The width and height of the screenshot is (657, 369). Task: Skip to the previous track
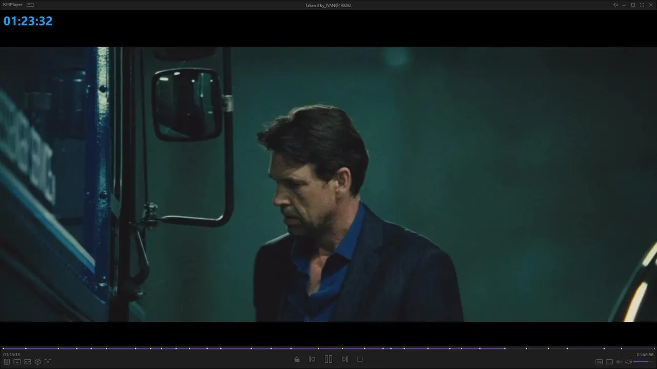pyautogui.click(x=312, y=359)
